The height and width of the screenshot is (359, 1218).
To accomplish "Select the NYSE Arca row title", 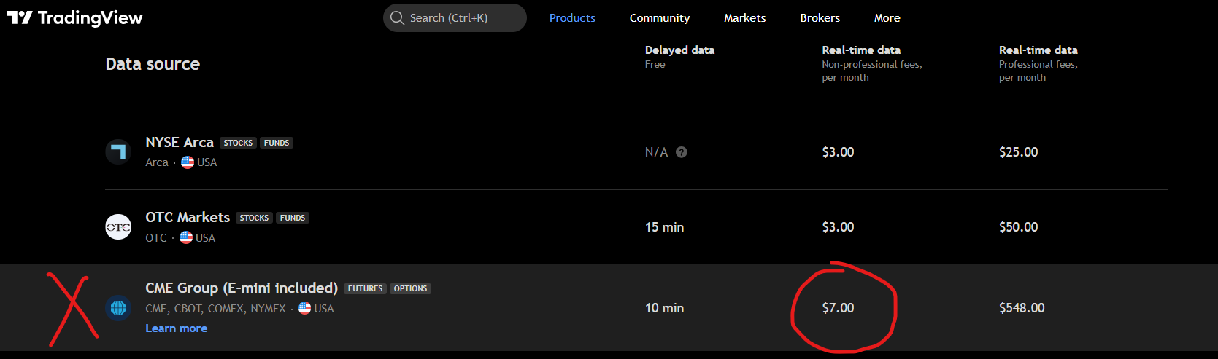I will point(180,142).
